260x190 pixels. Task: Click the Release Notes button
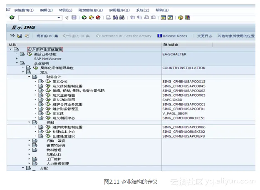[x=172, y=36]
